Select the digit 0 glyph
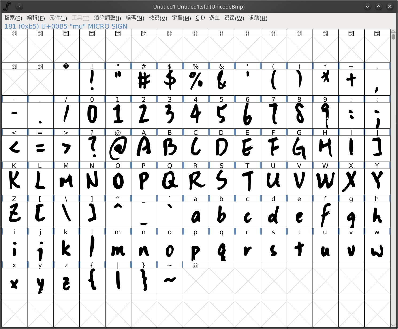 (92, 115)
